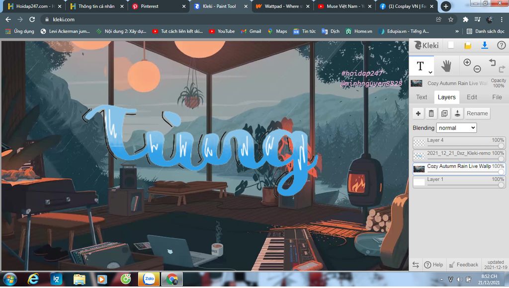
Task: Zoom out with the minus magnifier
Action: (477, 69)
